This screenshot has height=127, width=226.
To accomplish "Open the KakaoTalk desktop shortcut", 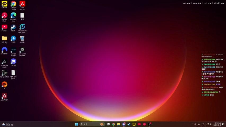I will click(x=5, y=4).
